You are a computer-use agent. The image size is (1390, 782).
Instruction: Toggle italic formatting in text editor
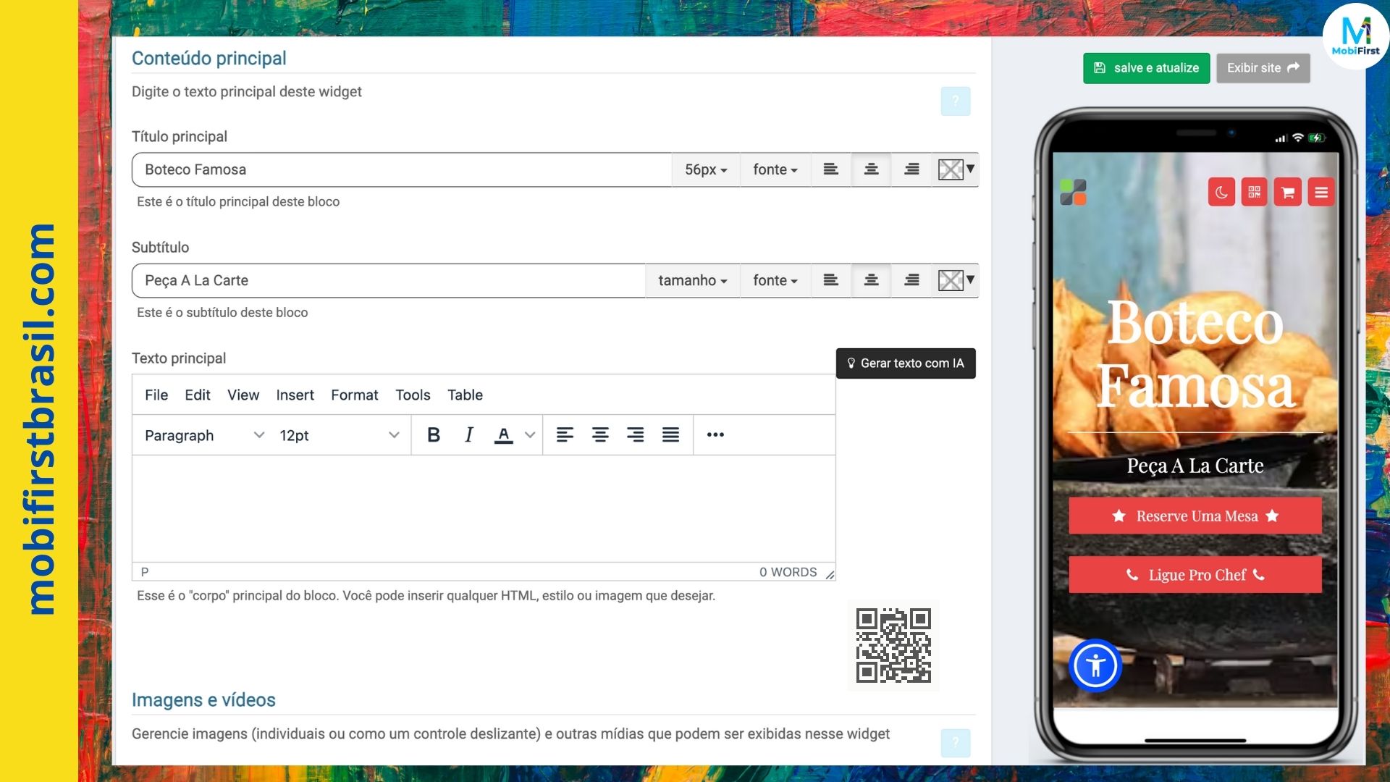tap(468, 434)
